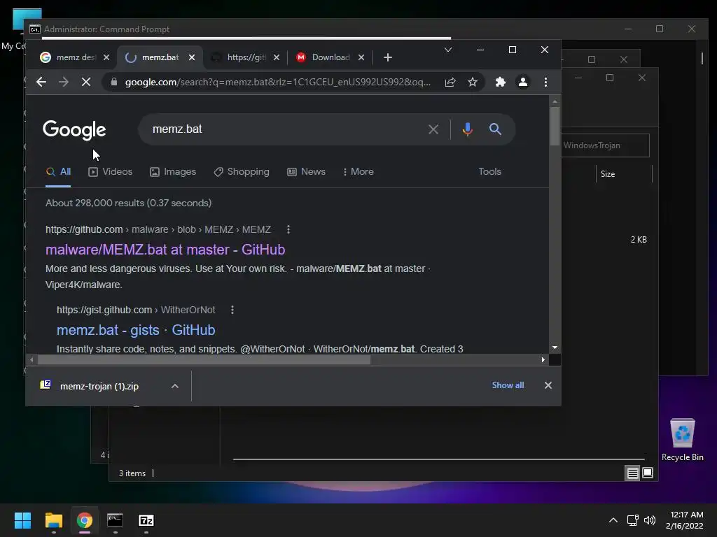Open the volume tray icon
The image size is (717, 537).
pyautogui.click(x=649, y=520)
